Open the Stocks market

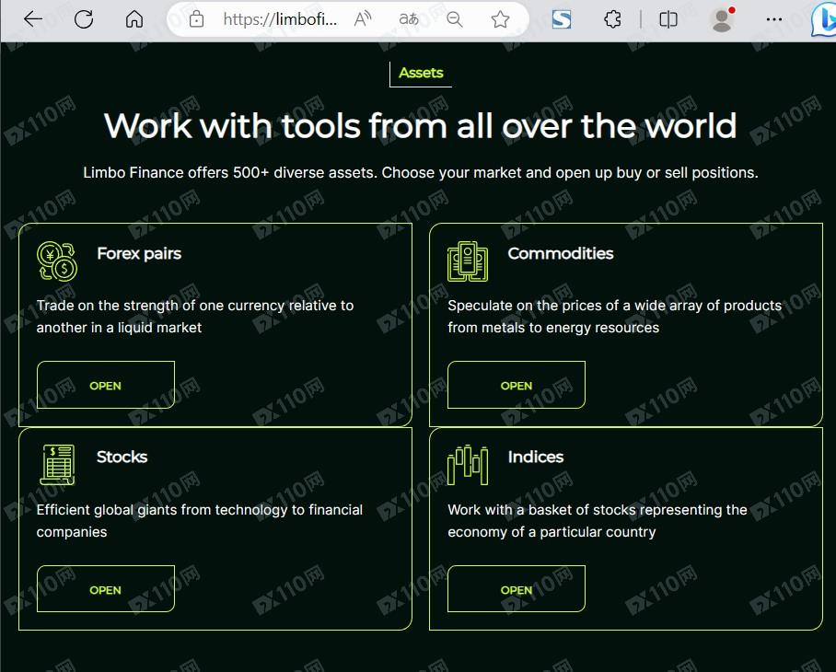[x=106, y=589]
